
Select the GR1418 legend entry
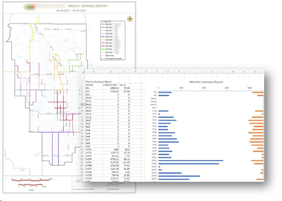(107, 33)
